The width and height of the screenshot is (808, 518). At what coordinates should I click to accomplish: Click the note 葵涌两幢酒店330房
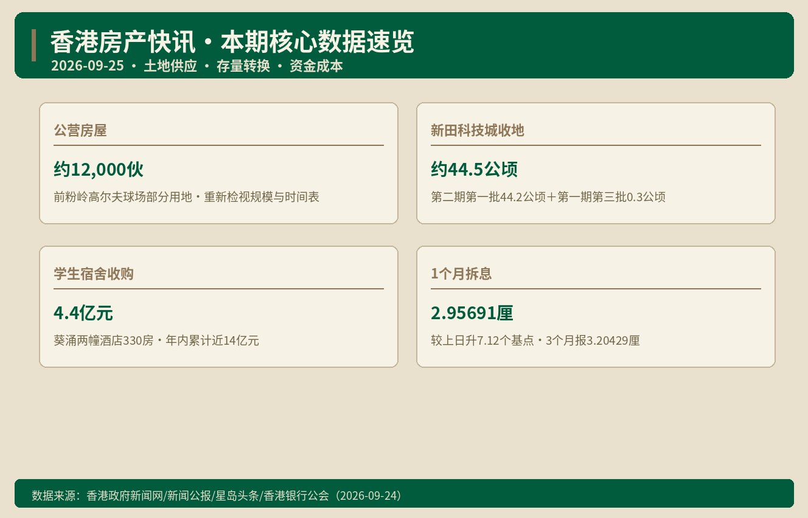156,340
